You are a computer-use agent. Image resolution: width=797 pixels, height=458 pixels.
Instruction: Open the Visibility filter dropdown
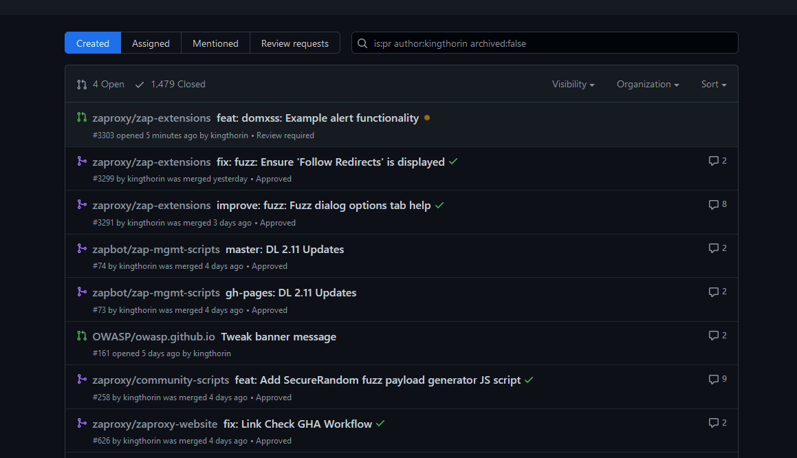click(x=573, y=84)
